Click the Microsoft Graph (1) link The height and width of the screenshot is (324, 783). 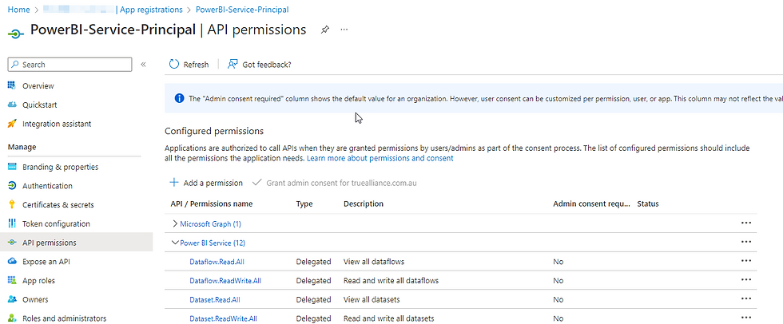pos(210,223)
